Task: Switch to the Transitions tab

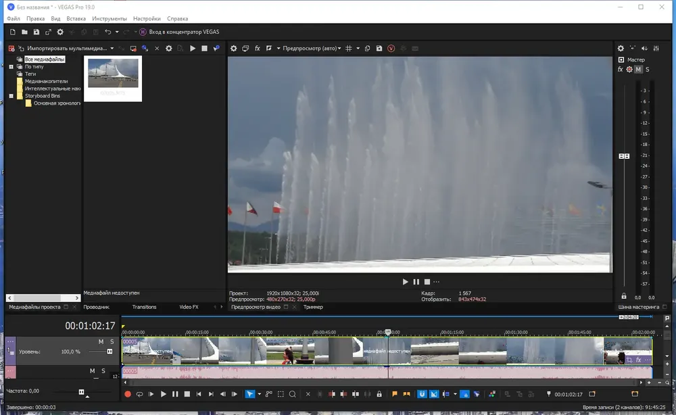Action: 145,307
